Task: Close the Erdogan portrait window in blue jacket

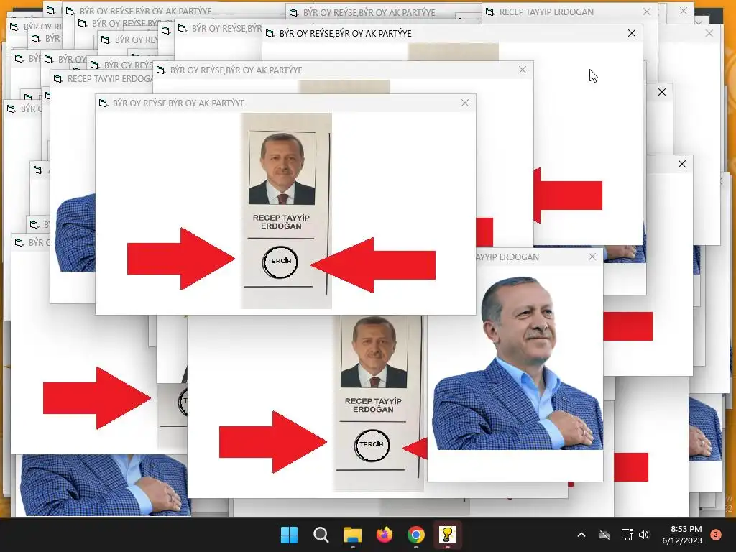Action: [592, 257]
